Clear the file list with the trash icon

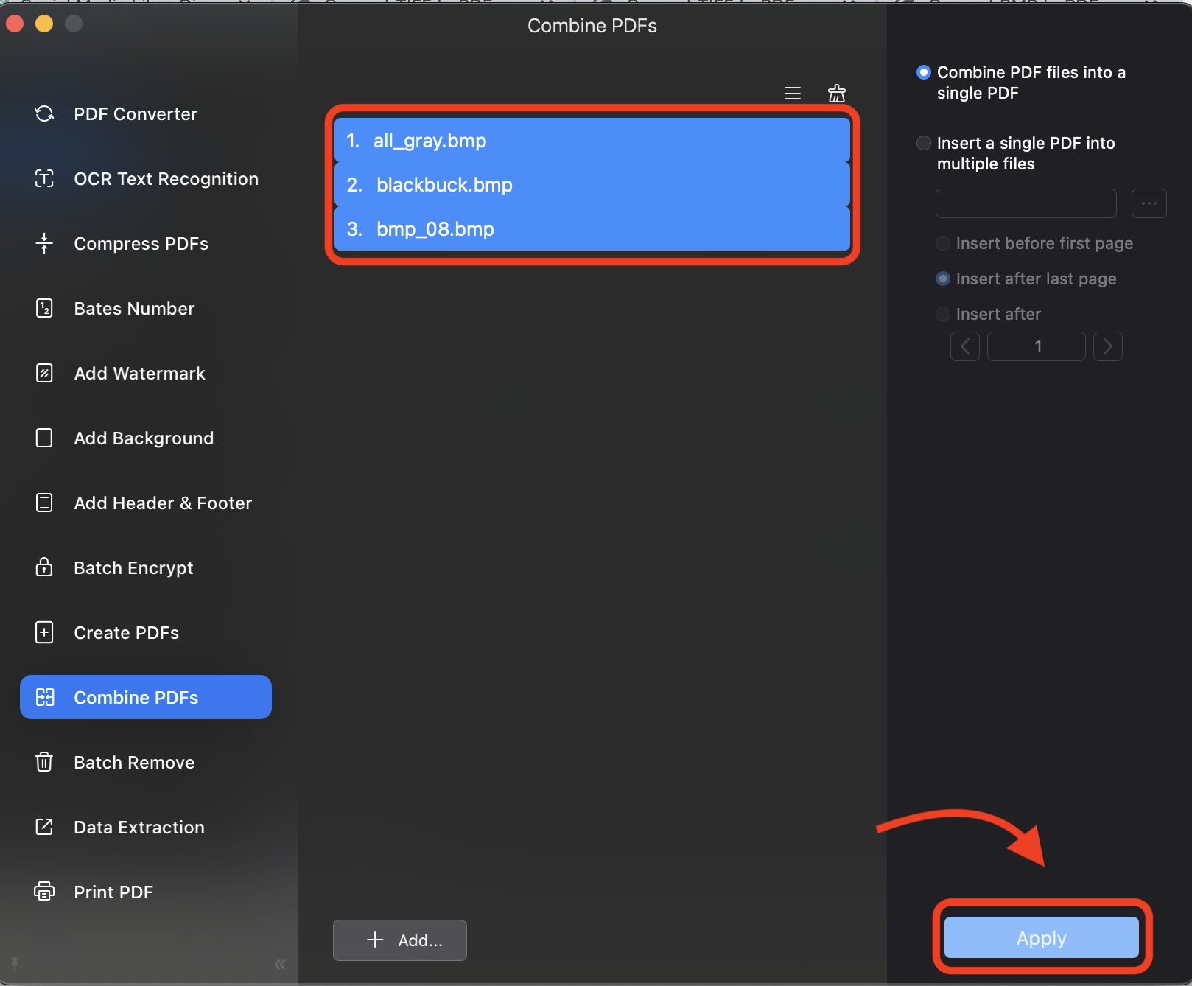coord(836,94)
